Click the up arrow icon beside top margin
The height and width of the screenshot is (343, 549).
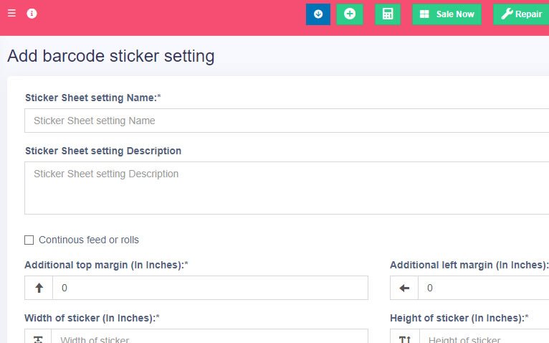[39, 288]
